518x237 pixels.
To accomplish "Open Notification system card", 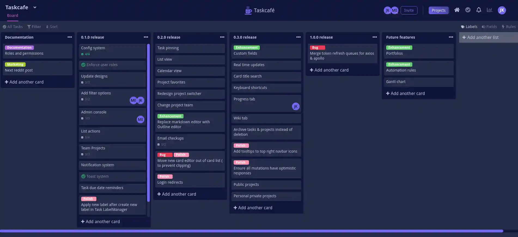I will click(x=112, y=165).
